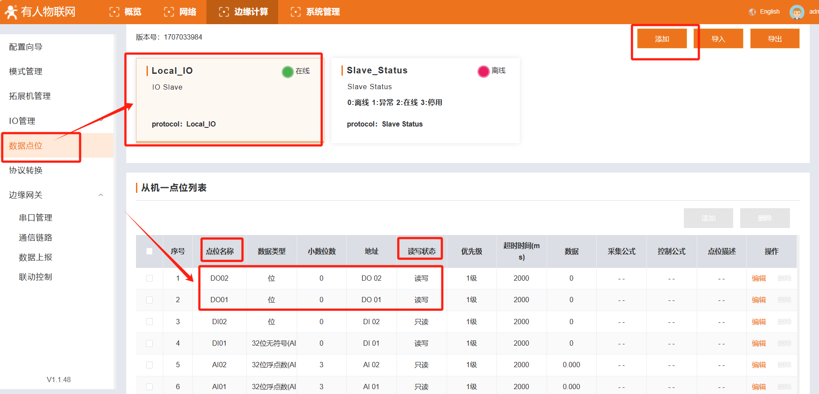819x394 pixels.
Task: Open 串口管理 in the sidebar
Action: (36, 218)
